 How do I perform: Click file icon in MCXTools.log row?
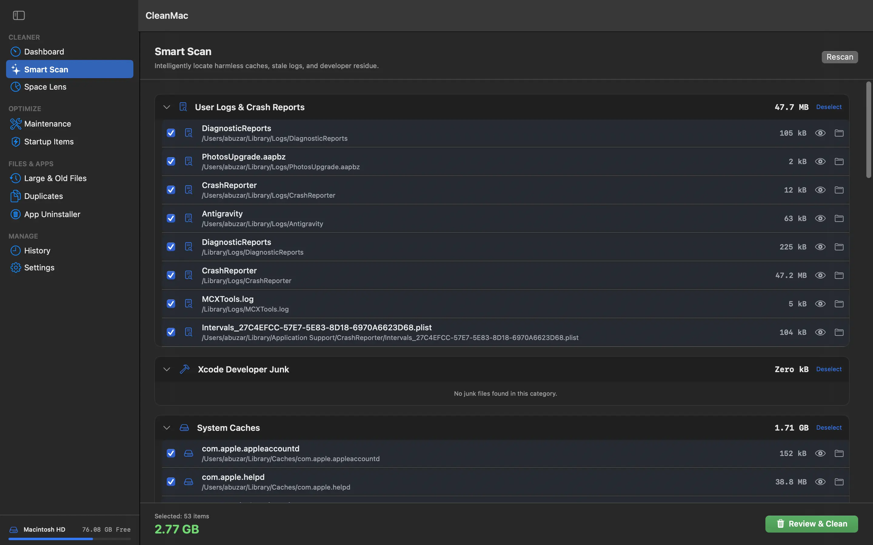coord(189,304)
